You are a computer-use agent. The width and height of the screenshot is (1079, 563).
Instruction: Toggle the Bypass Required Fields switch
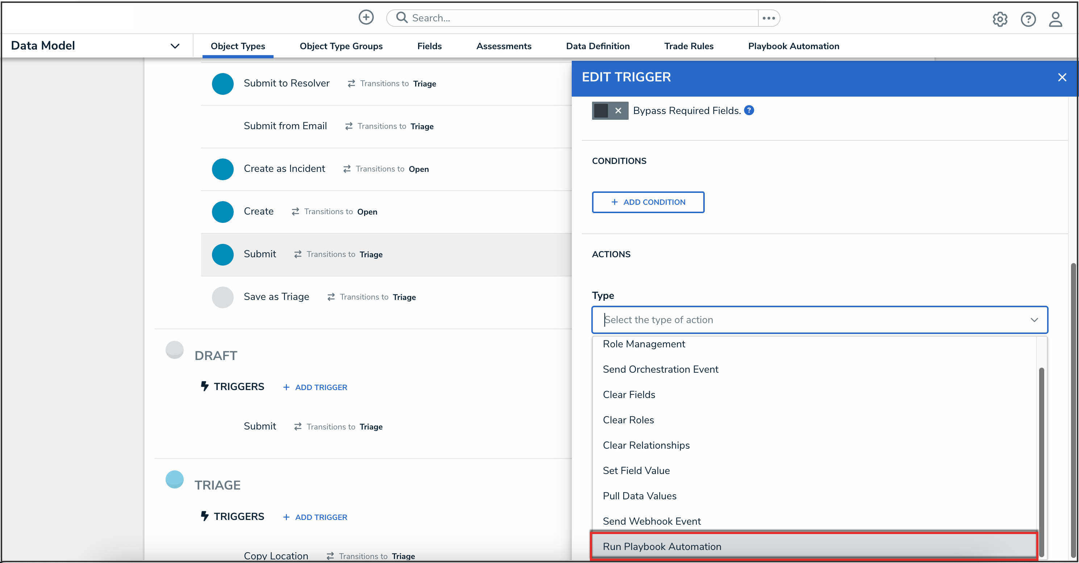(609, 111)
